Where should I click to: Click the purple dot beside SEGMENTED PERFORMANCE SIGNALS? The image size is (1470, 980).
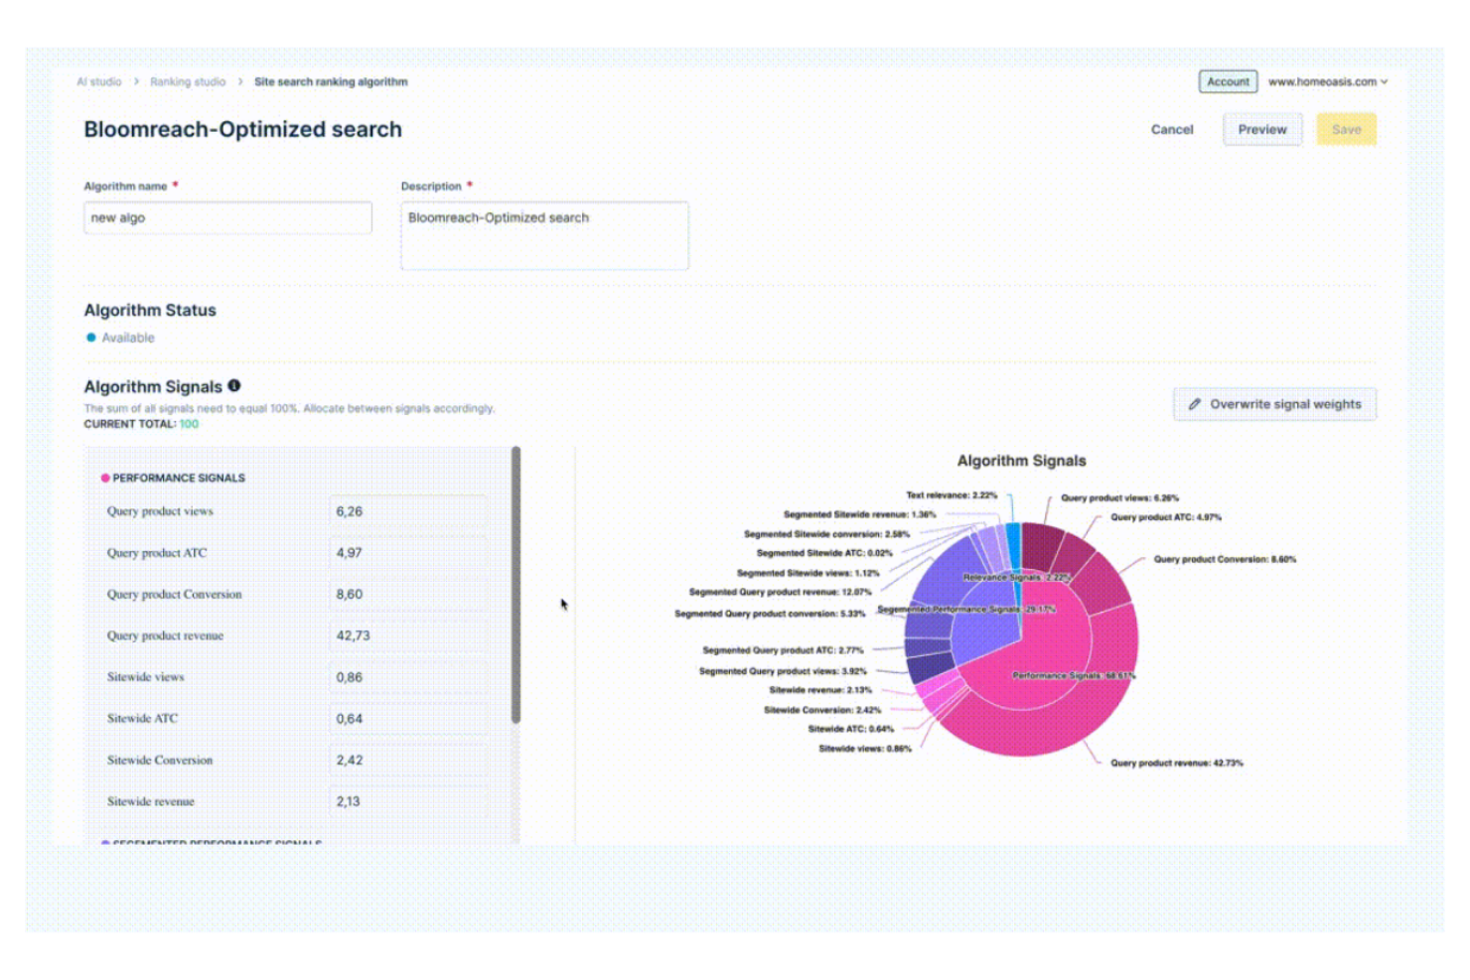(105, 843)
